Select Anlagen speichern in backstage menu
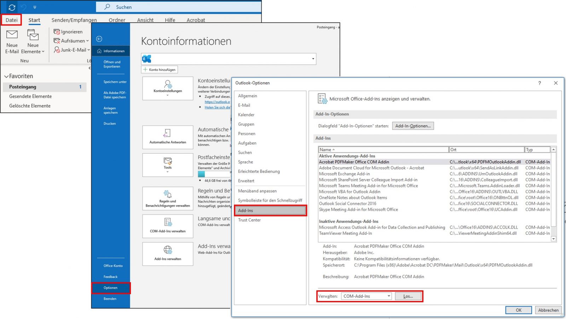 click(x=110, y=110)
